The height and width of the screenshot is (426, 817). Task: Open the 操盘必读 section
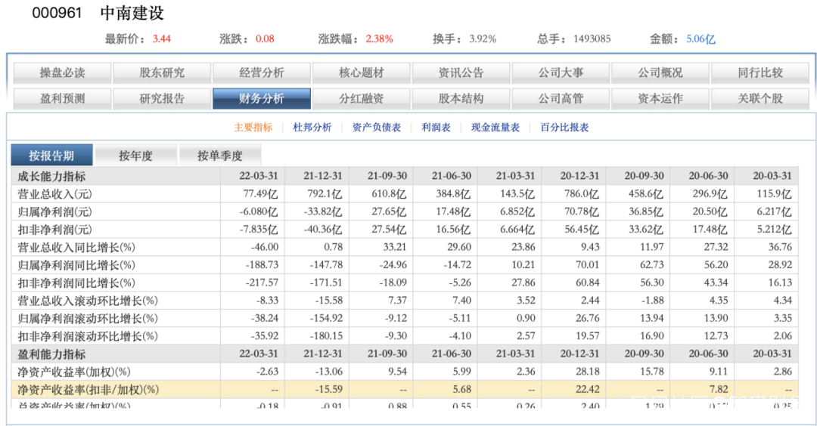point(62,73)
